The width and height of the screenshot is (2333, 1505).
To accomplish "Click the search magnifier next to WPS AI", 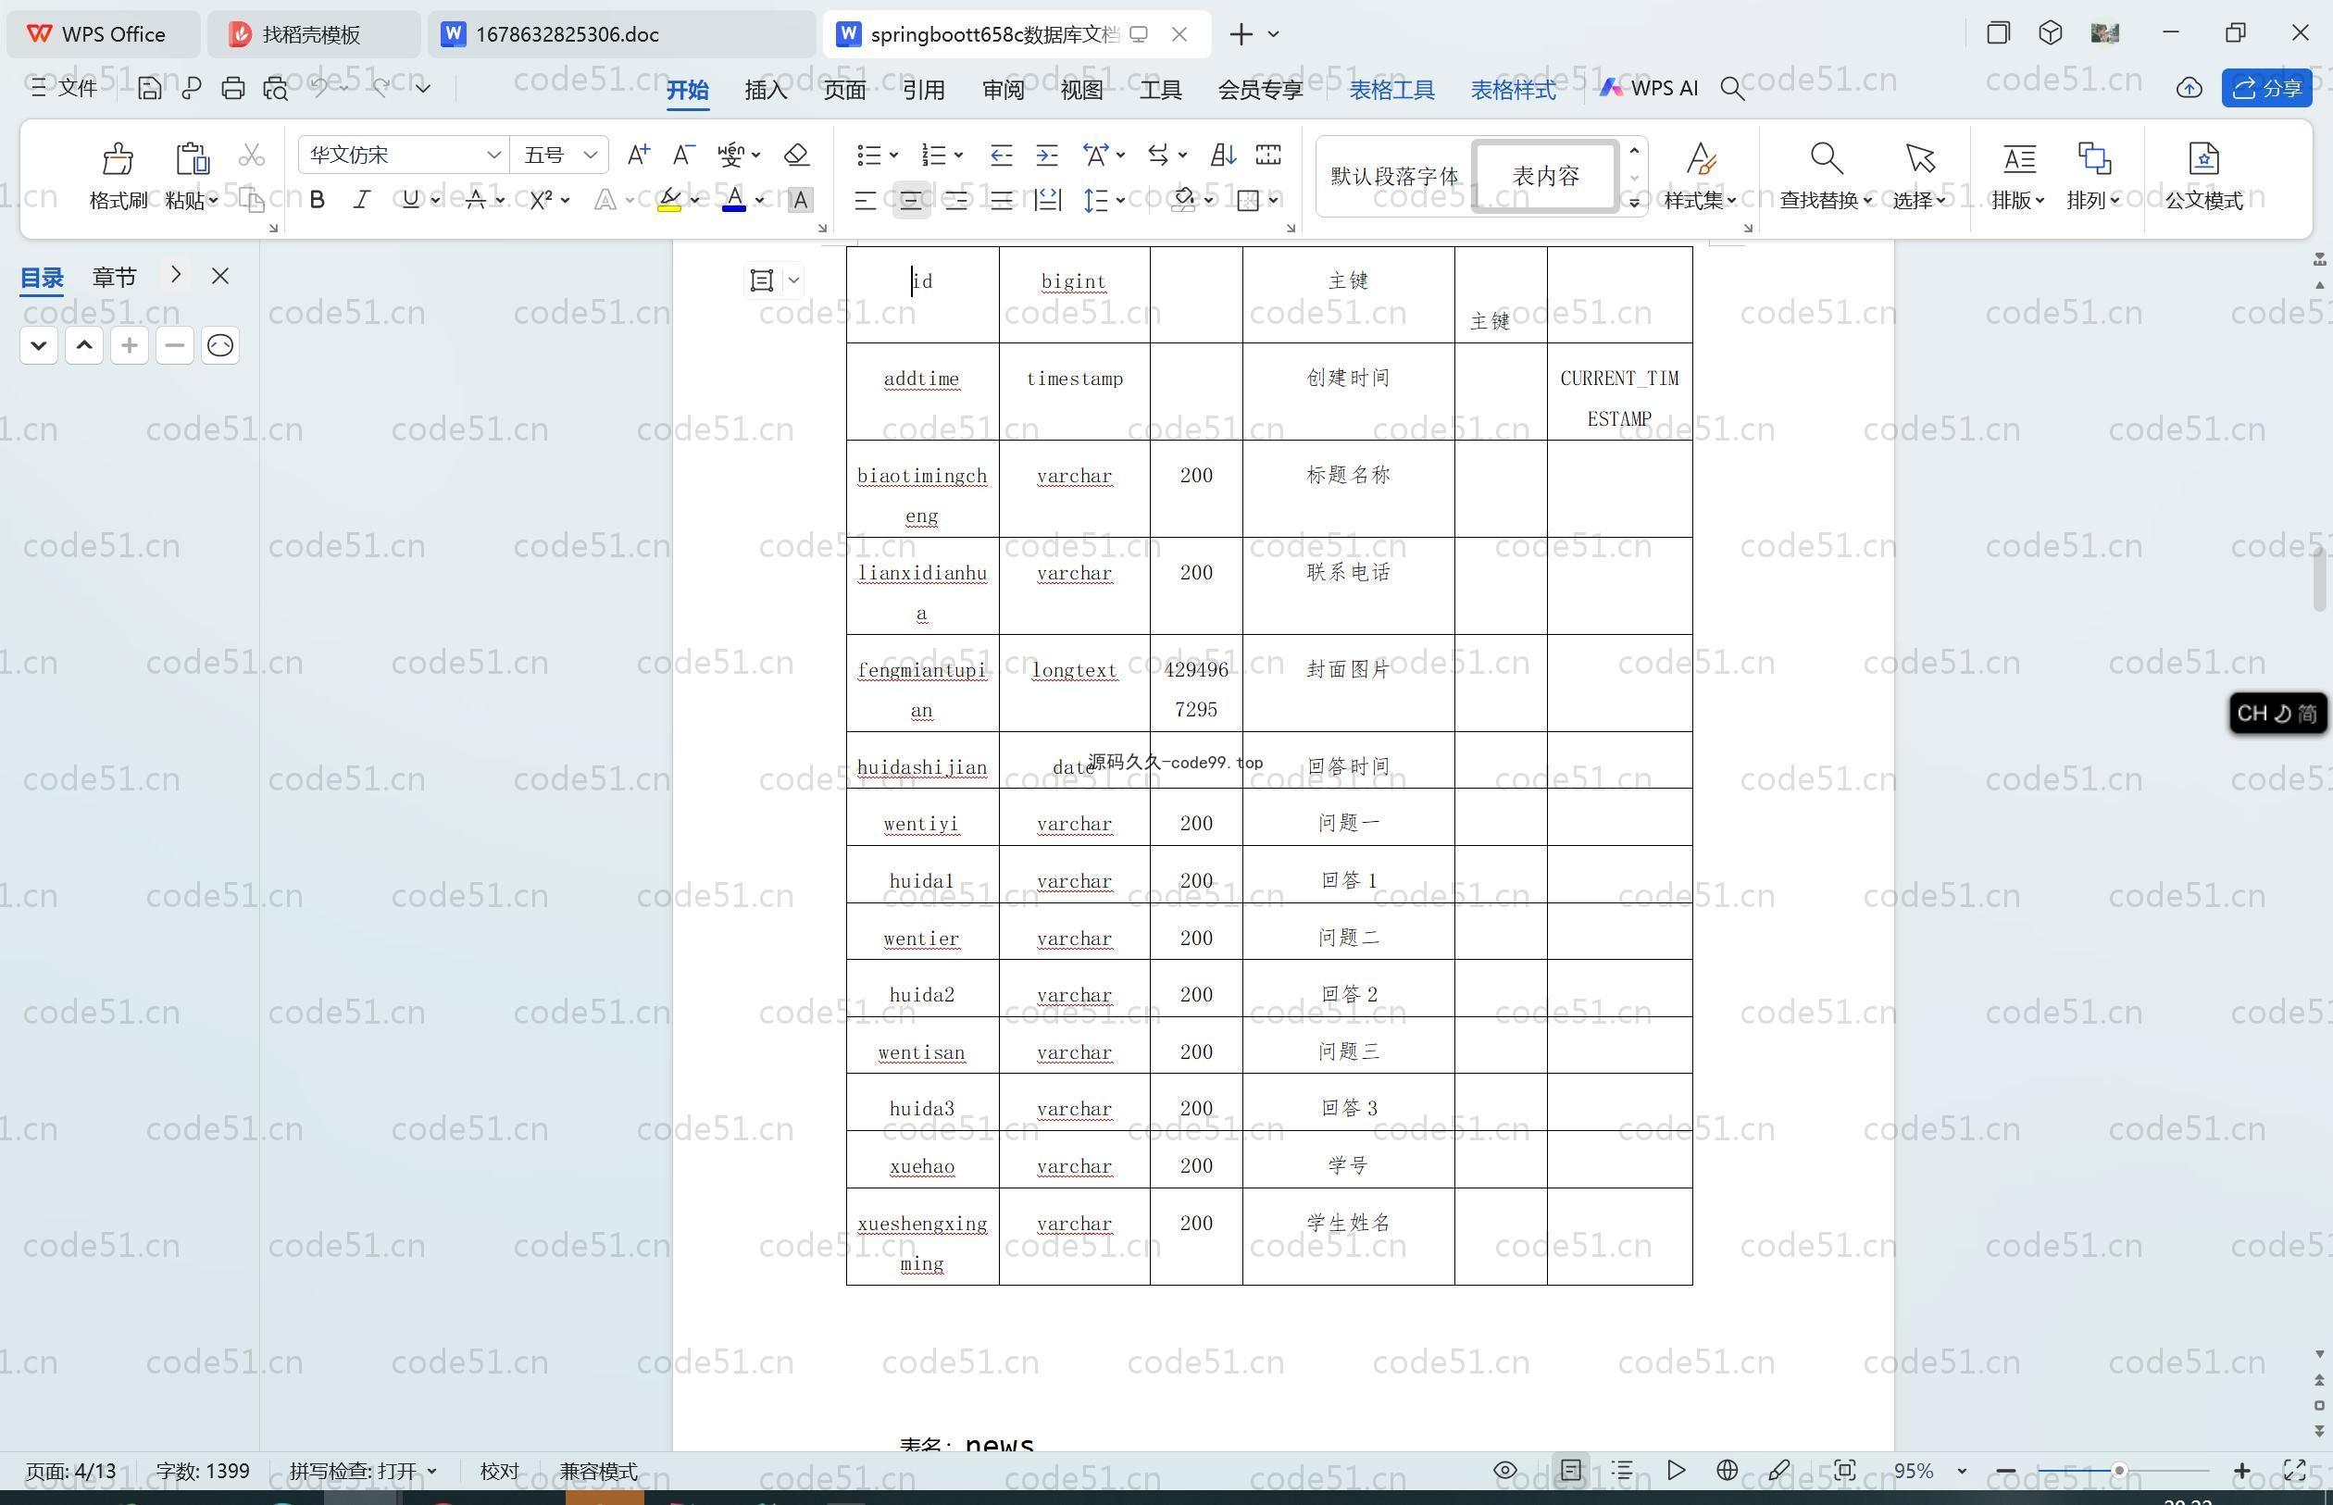I will 1732,88.
